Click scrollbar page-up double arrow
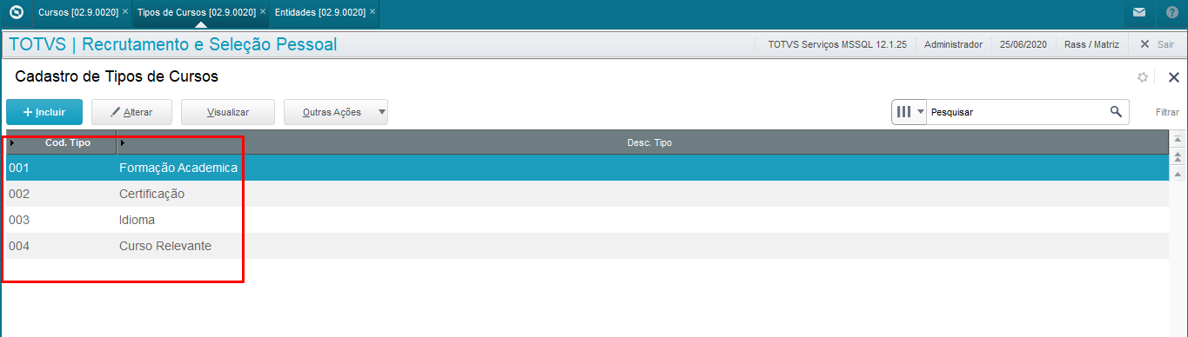Screen dimensions: 1188x337 click(x=1178, y=156)
